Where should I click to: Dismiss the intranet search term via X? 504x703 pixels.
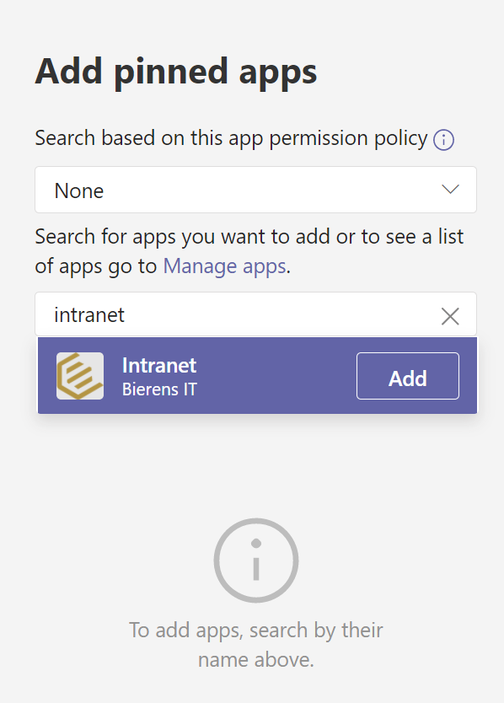pyautogui.click(x=450, y=315)
